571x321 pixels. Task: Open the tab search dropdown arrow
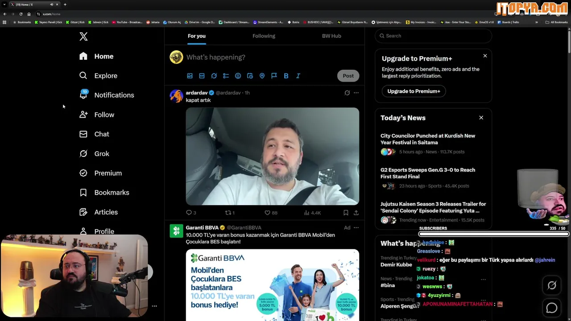pos(4,4)
